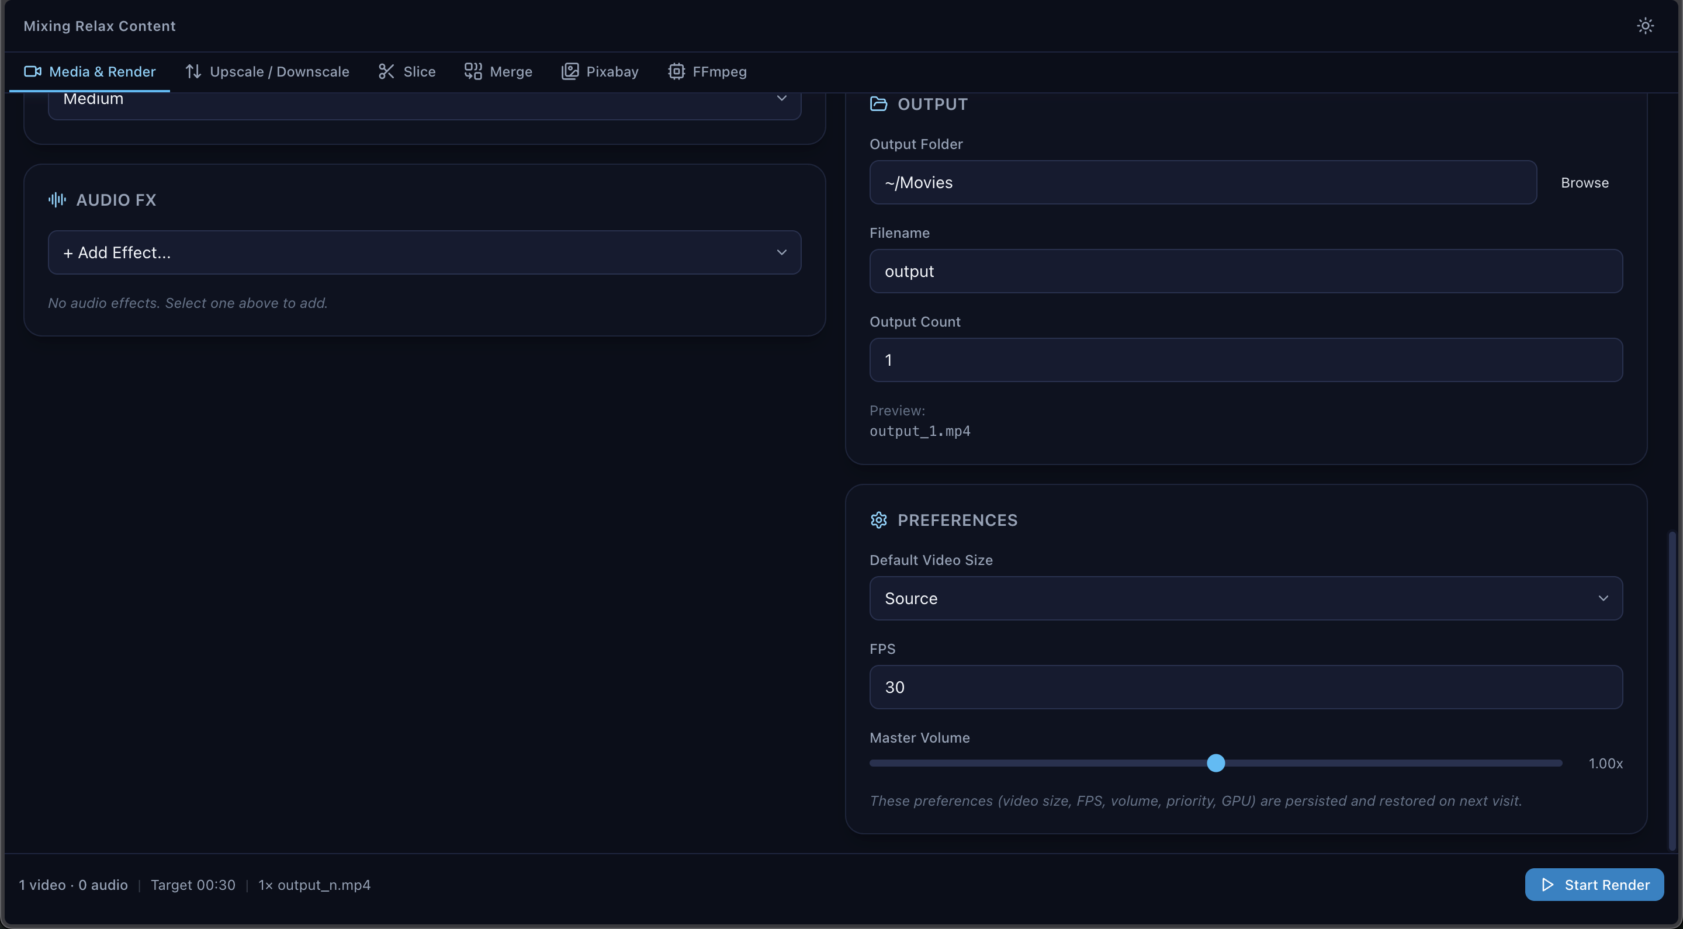
Task: Click the 1.00x volume value
Action: pos(1605,763)
